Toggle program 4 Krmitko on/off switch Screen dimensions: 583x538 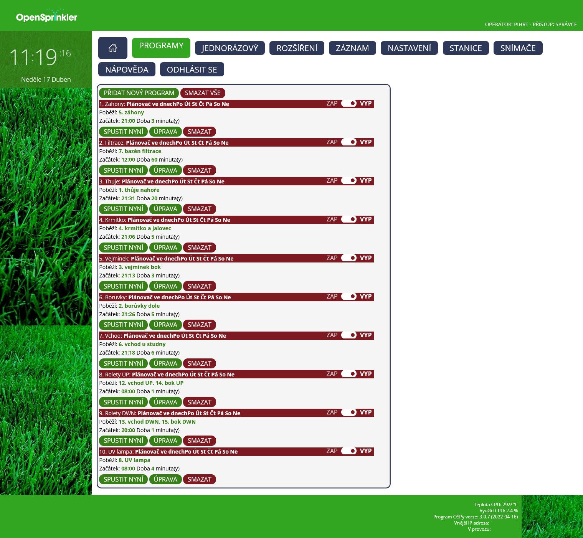(x=349, y=219)
